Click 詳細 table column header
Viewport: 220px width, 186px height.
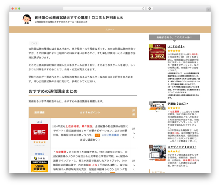click(134, 113)
